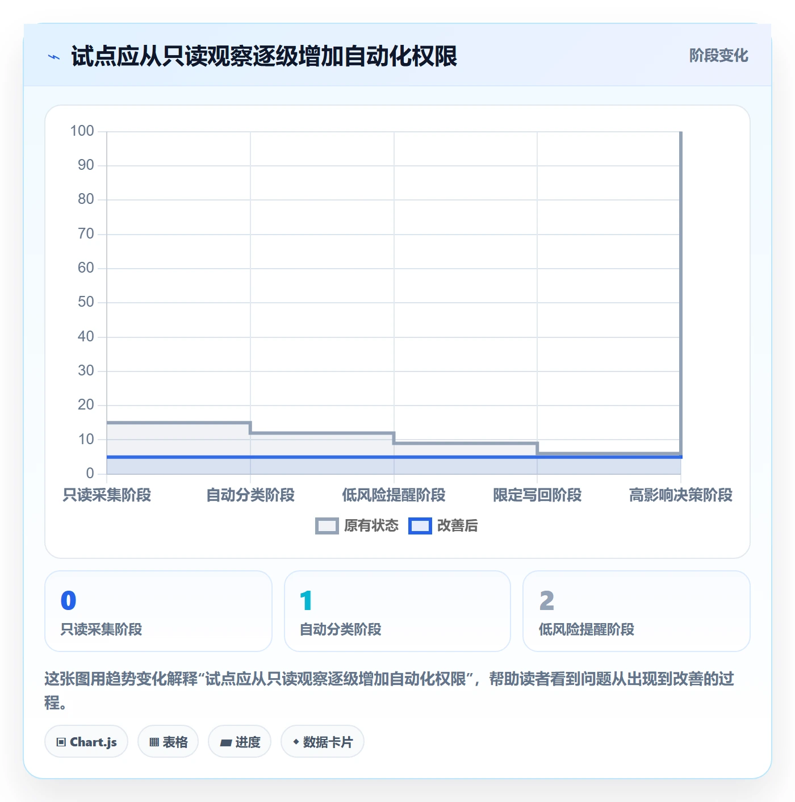
Task: Open the 只读采集阶段 stage card
Action: pyautogui.click(x=158, y=611)
